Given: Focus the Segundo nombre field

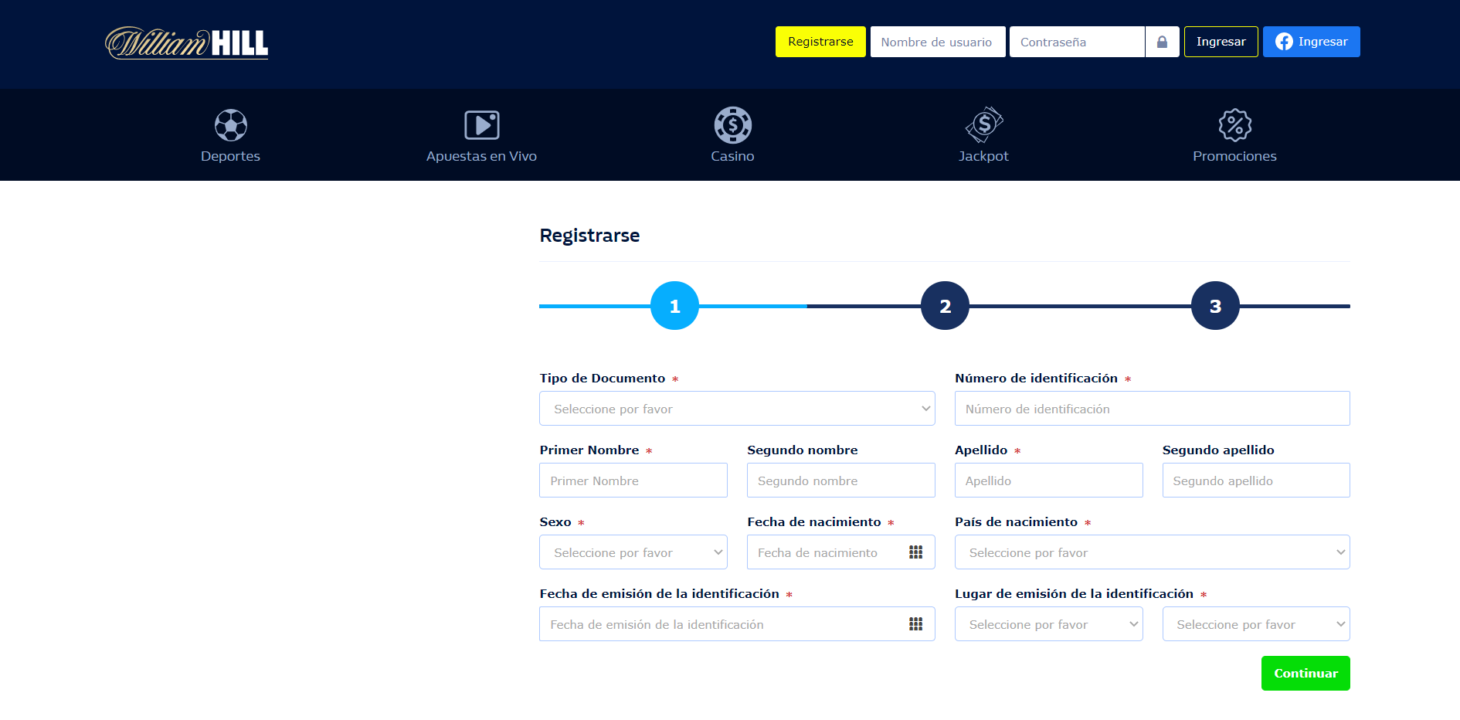Looking at the screenshot, I should [841, 481].
